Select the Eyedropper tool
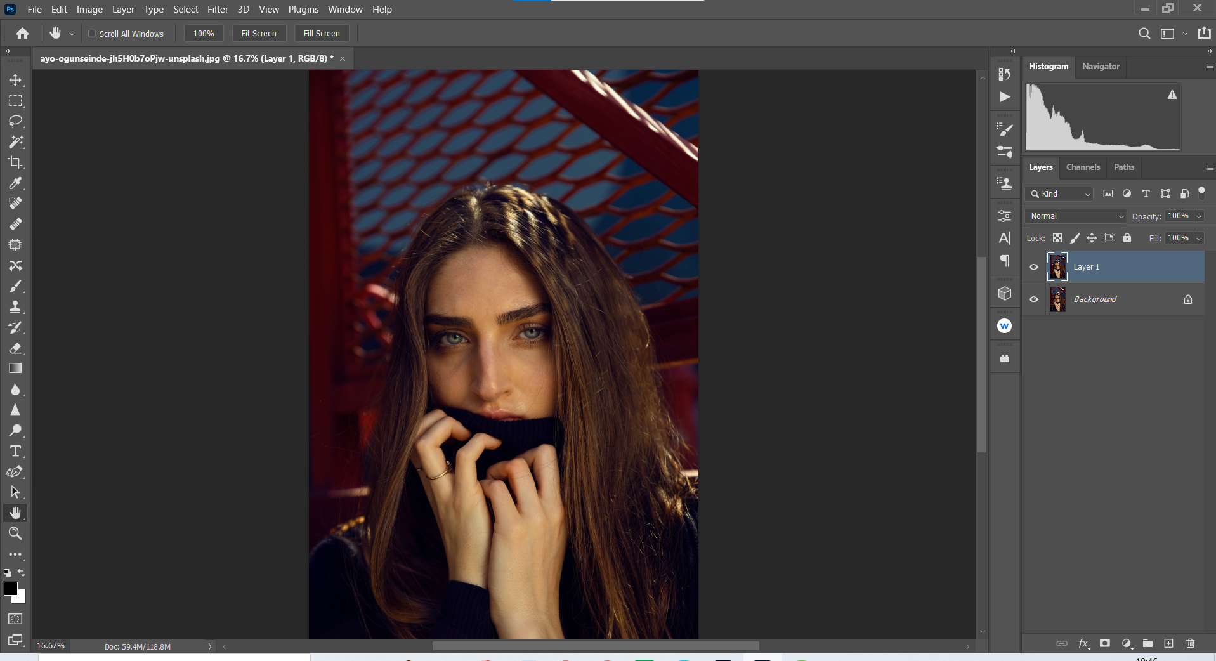The height and width of the screenshot is (661, 1216). click(x=15, y=183)
